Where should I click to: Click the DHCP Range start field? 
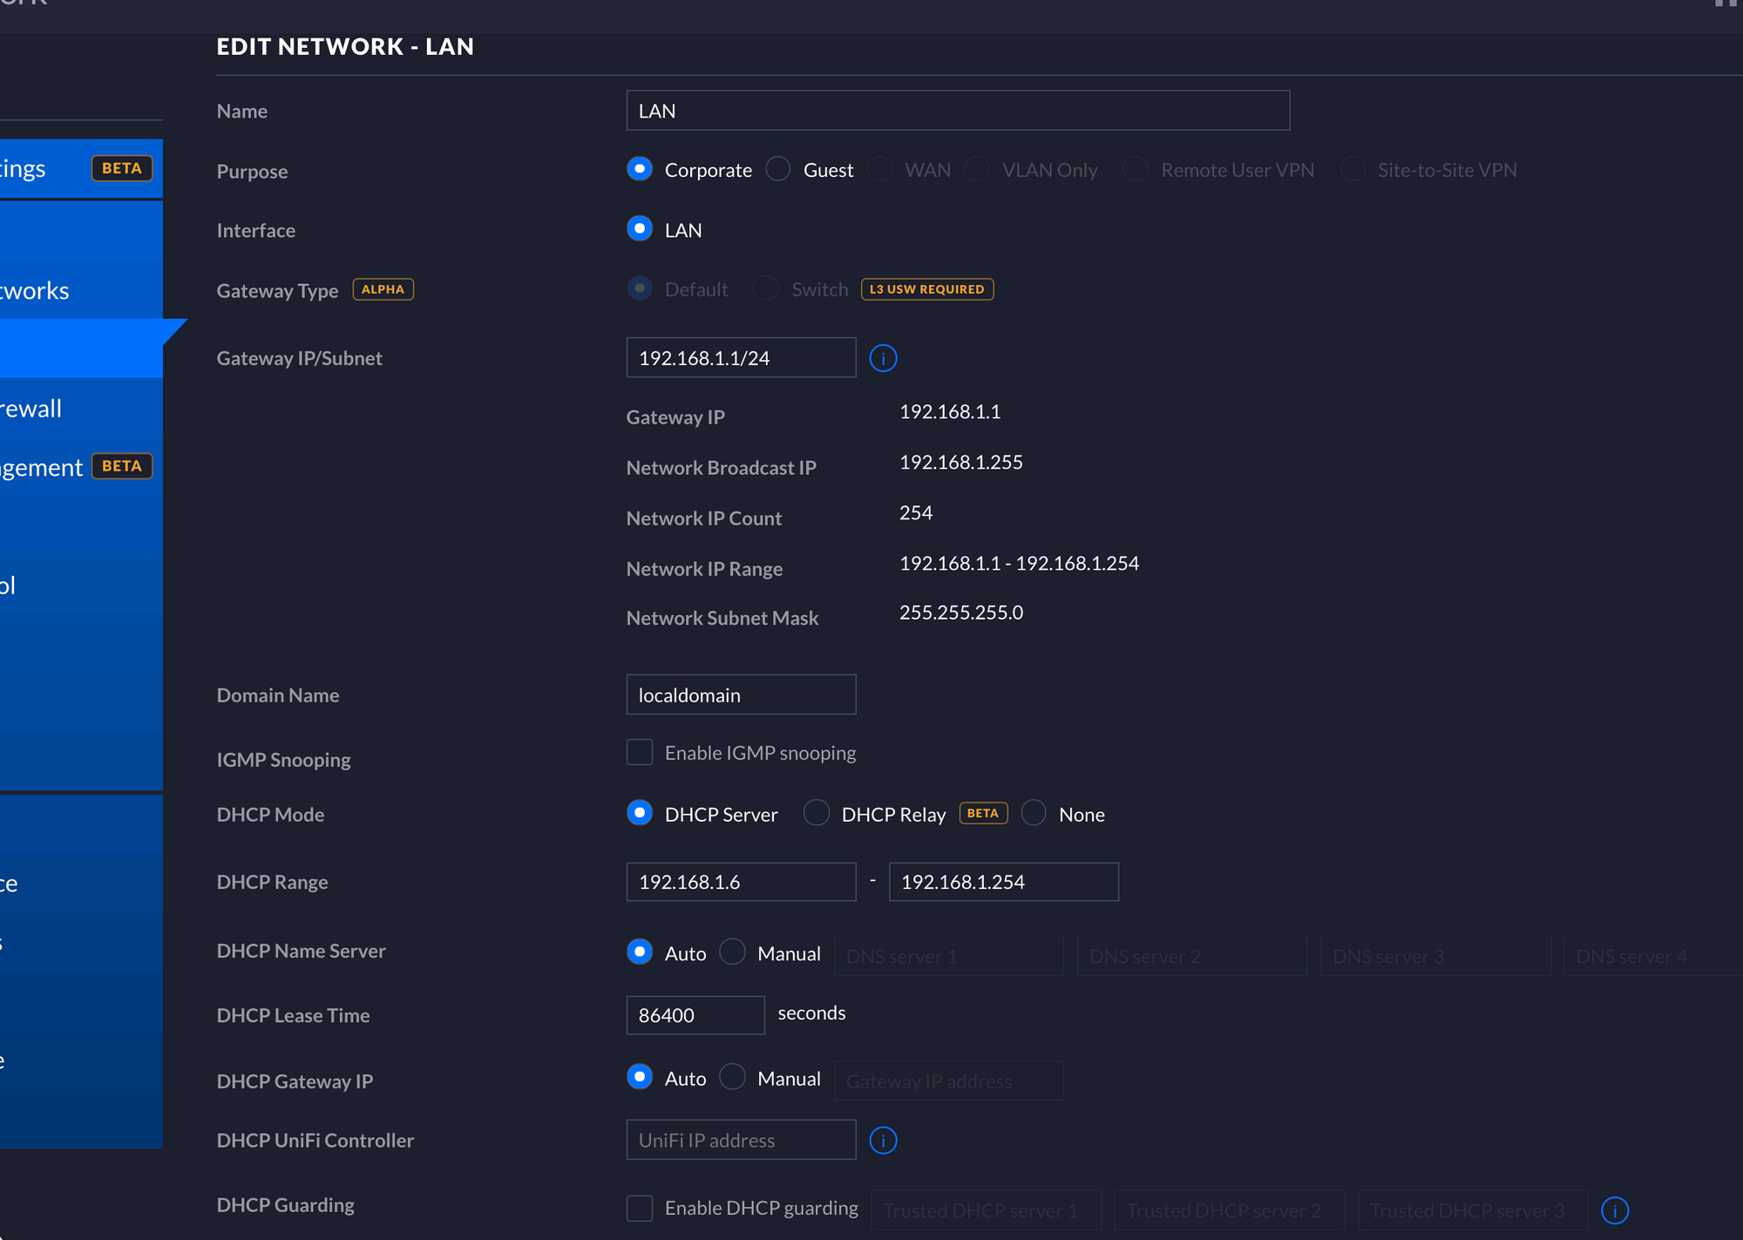click(740, 882)
